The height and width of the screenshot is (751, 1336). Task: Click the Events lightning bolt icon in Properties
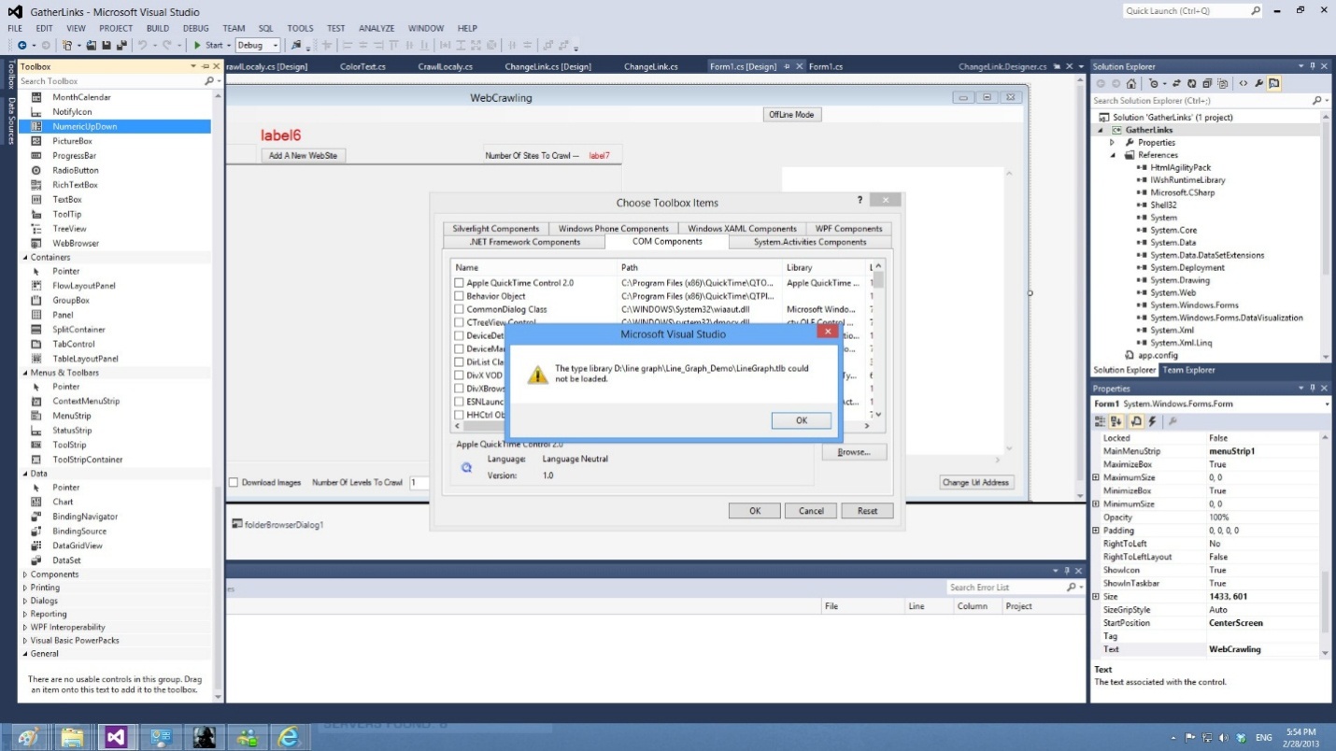[1153, 421]
